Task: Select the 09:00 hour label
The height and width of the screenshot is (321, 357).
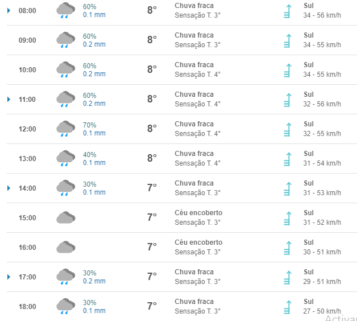Action: tap(27, 40)
